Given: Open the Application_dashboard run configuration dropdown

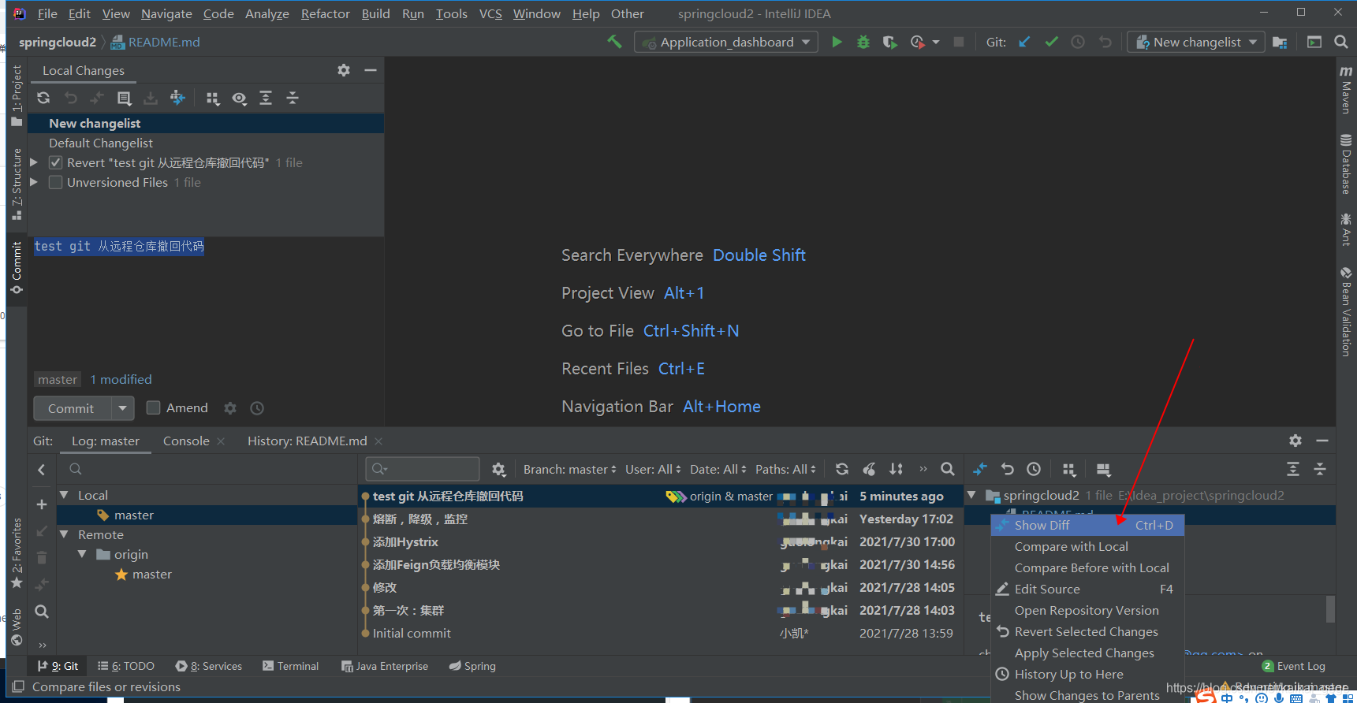Looking at the screenshot, I should coord(726,42).
